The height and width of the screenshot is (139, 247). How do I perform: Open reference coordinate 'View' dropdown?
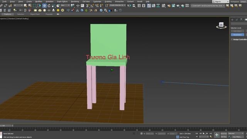click(x=65, y=5)
